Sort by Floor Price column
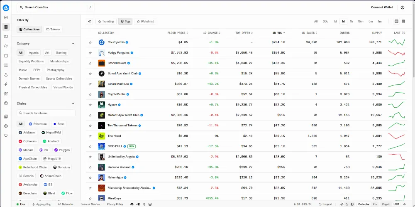The image size is (415, 207). 178,33
